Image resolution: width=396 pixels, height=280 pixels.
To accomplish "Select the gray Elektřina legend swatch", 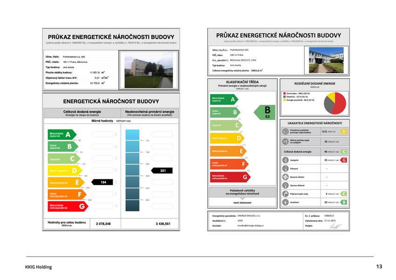I will pos(284,97).
